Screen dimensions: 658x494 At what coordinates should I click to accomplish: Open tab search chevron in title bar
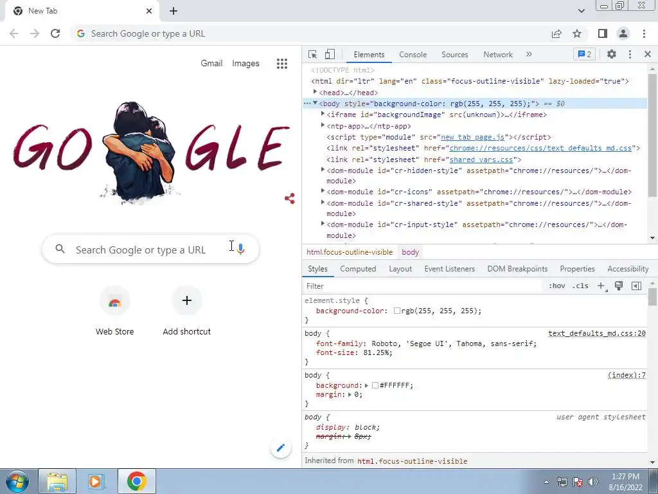(x=581, y=11)
